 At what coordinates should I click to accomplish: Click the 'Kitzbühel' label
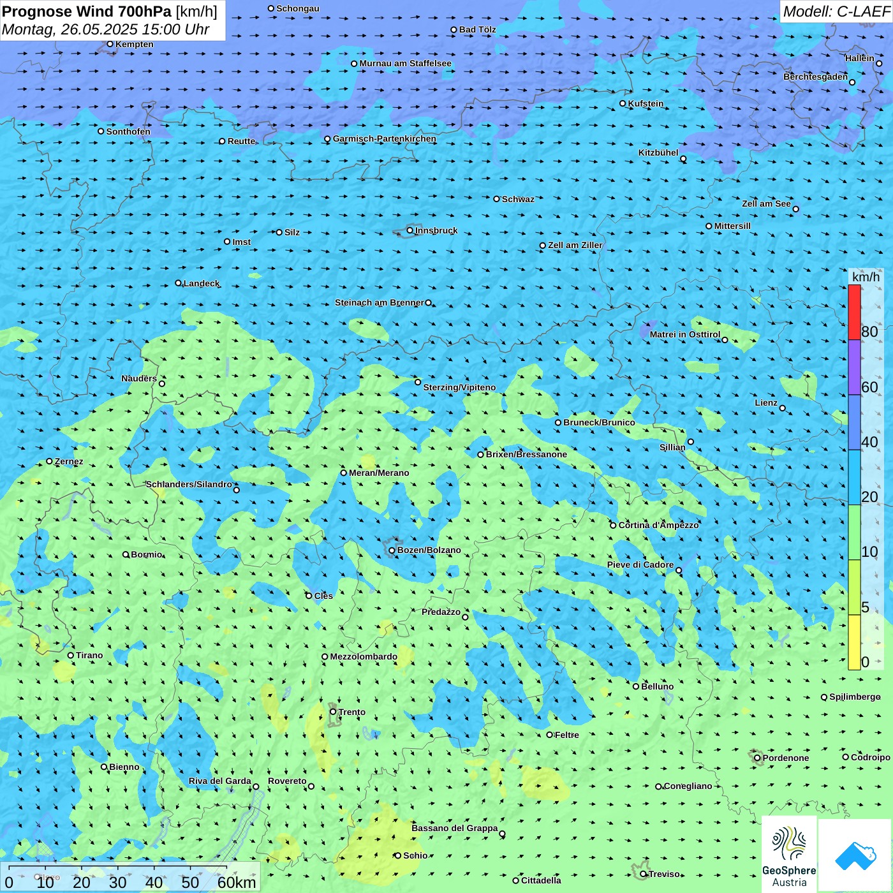click(658, 152)
